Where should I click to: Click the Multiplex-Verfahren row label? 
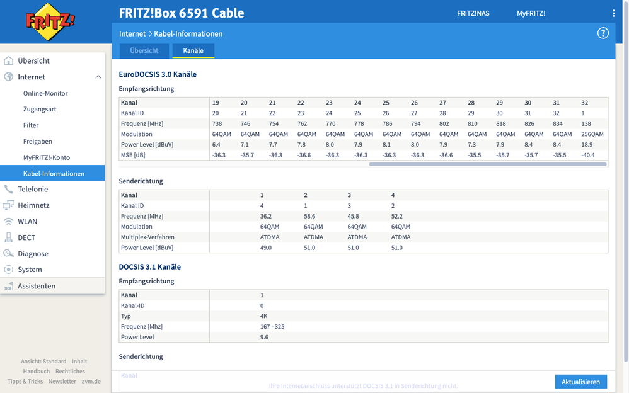tap(147, 237)
